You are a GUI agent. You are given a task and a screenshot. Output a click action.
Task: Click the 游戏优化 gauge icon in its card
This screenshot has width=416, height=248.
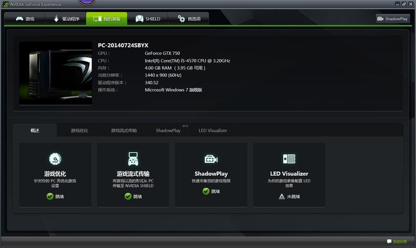55,159
